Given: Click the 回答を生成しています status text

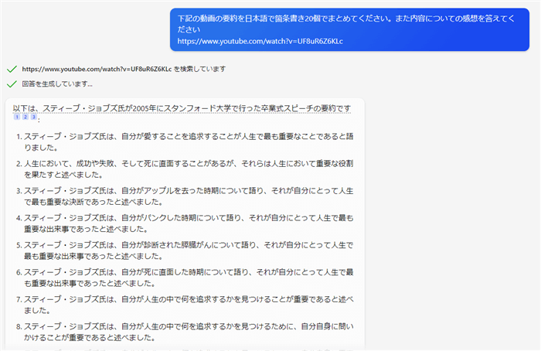Looking at the screenshot, I should tap(57, 83).
